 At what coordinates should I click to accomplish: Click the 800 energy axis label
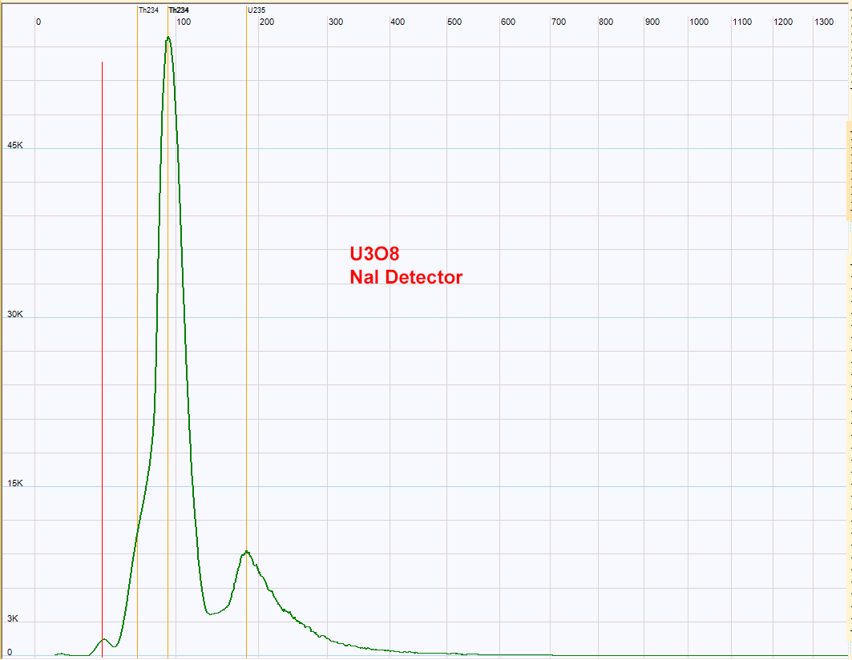coord(606,22)
